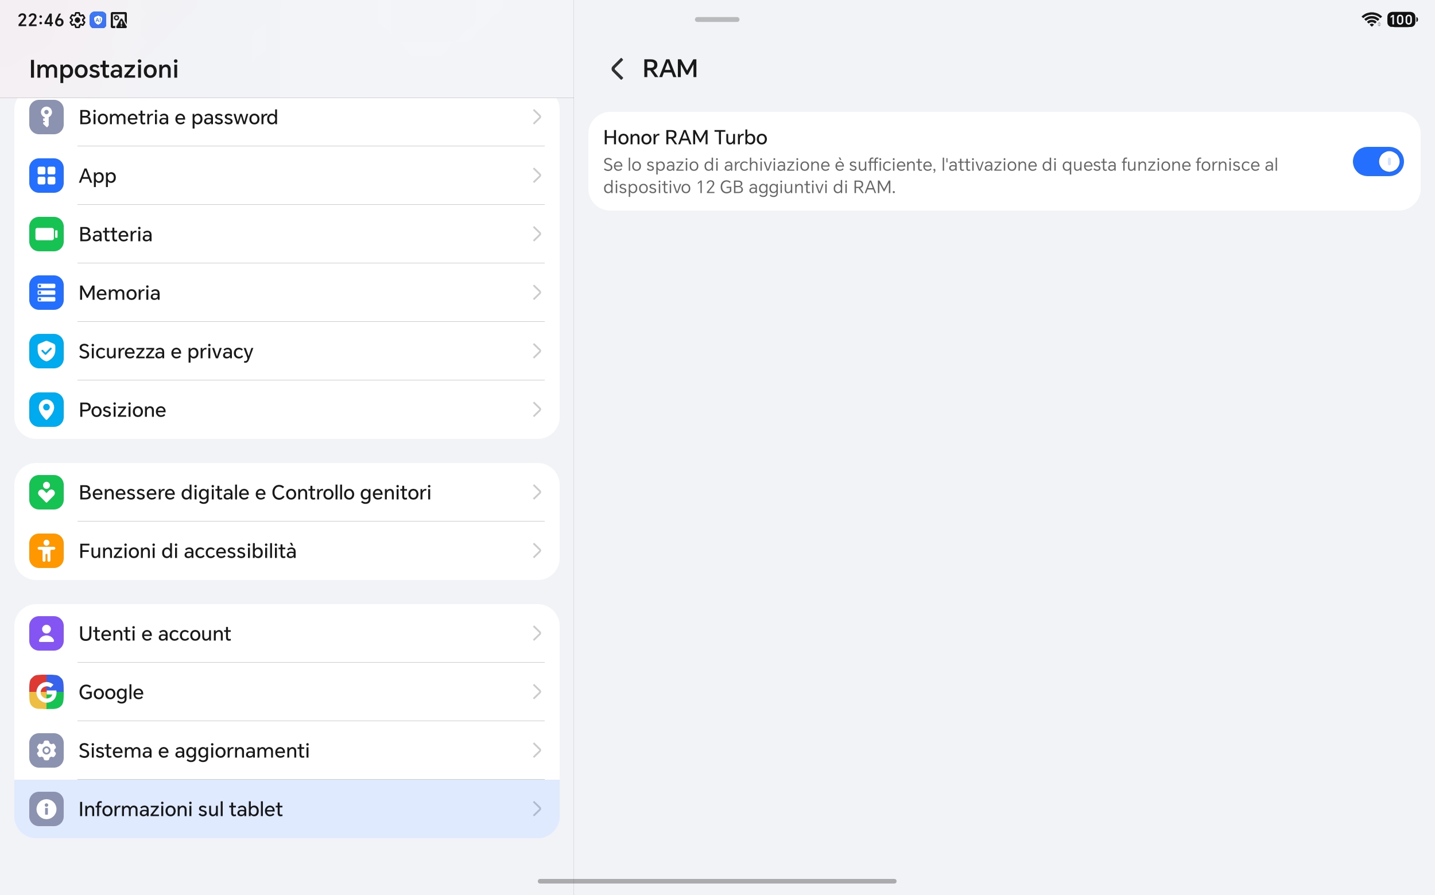The image size is (1435, 895).
Task: Tap the green Batteria icon
Action: point(46,235)
